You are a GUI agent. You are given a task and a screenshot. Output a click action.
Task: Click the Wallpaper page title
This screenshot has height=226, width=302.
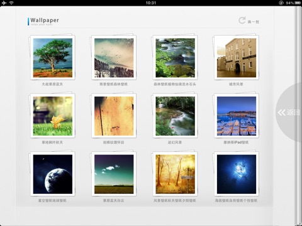(x=45, y=20)
